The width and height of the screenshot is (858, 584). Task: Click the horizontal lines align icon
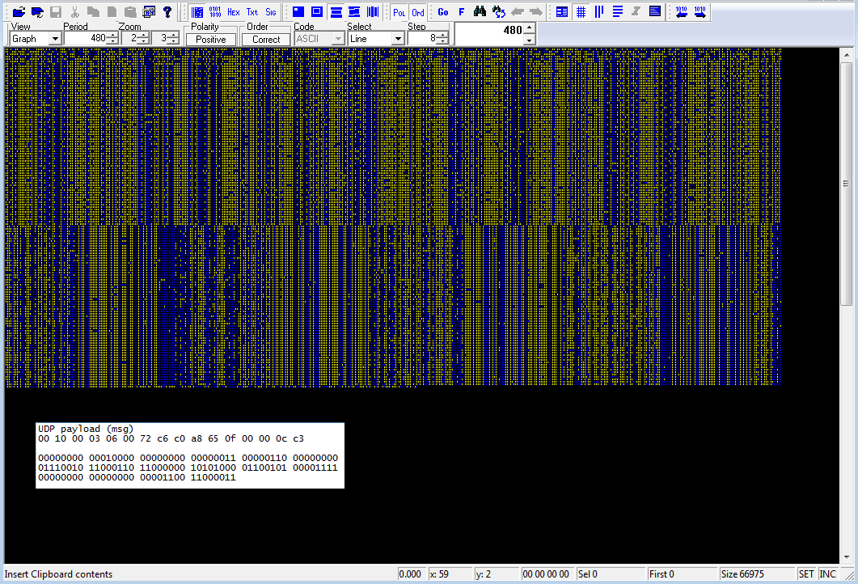click(618, 11)
